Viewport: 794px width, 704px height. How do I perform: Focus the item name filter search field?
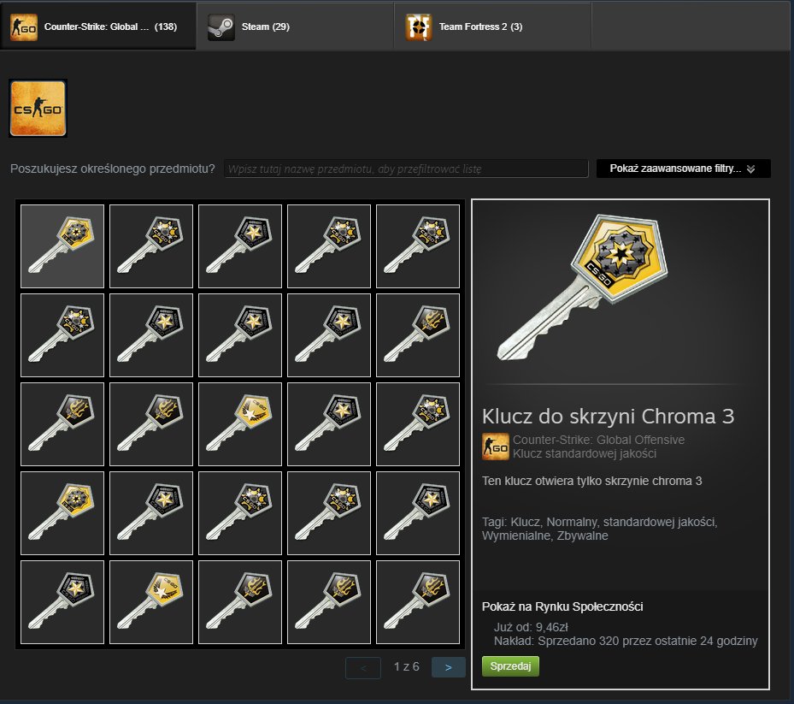(x=406, y=169)
